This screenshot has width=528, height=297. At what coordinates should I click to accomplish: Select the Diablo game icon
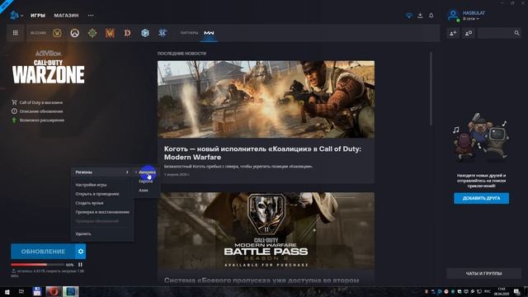(x=127, y=33)
